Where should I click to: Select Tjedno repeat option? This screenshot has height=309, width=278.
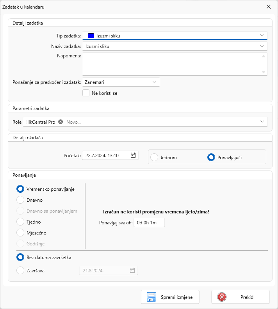[20, 222]
